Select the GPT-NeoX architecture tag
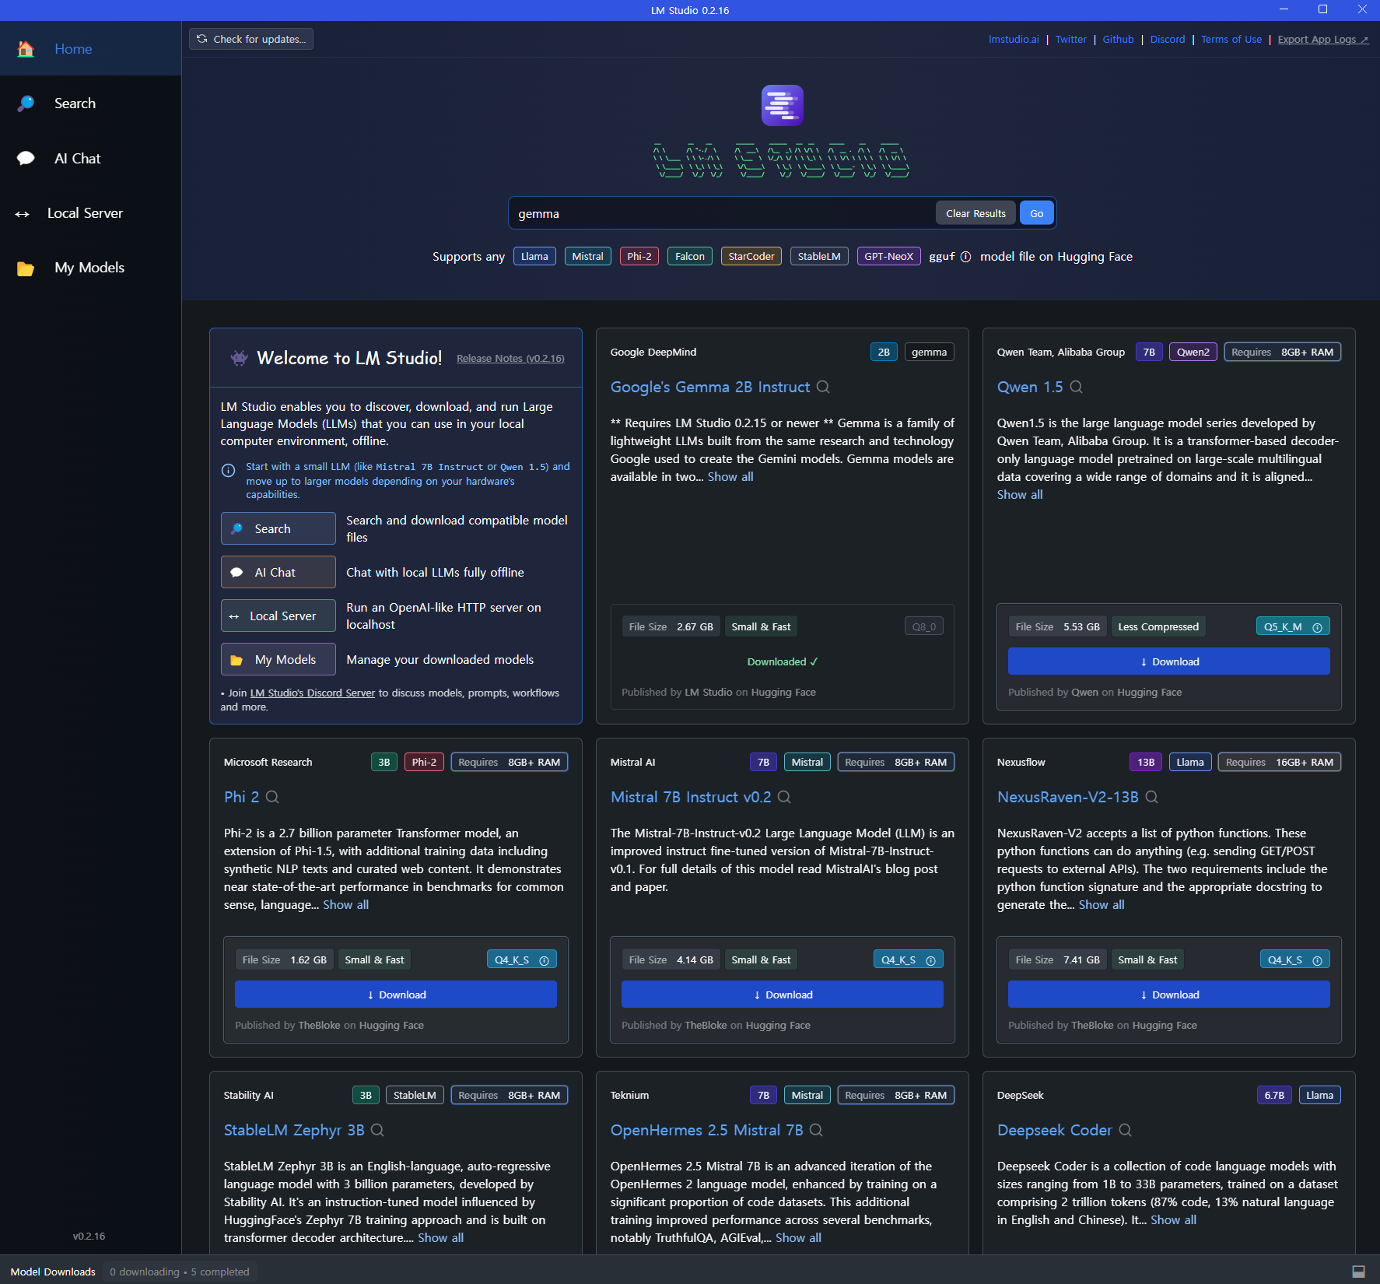The width and height of the screenshot is (1380, 1284). (888, 256)
